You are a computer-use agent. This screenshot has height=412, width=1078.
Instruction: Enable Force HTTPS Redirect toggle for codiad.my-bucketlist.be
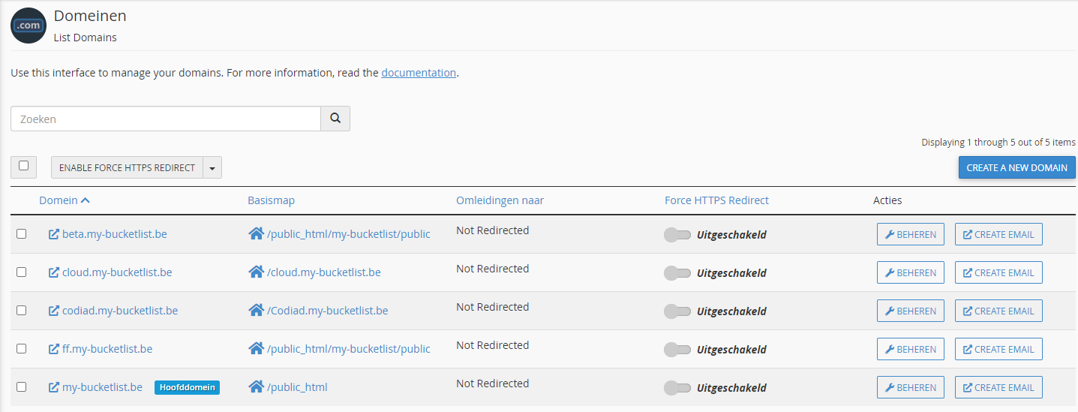(677, 311)
